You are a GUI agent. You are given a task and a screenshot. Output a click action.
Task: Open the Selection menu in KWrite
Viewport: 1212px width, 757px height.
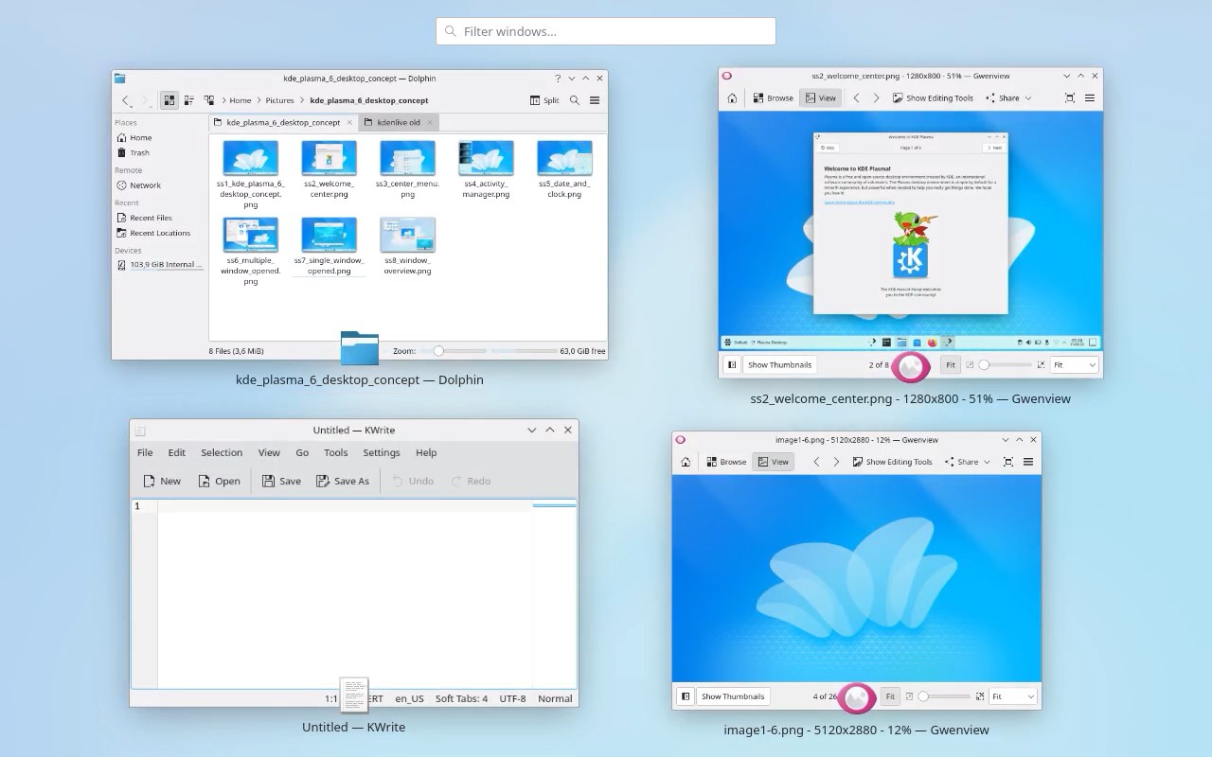(222, 452)
